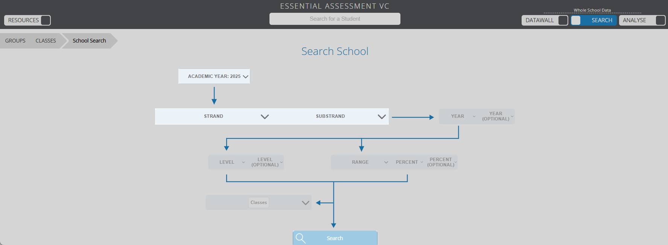Go to the GROUPS breadcrumb tab
Screen dimensions: 668x245
(15, 41)
